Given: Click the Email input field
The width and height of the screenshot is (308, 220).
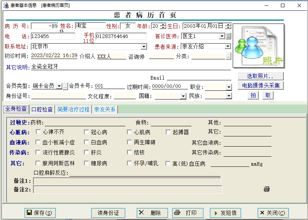Looking at the screenshot, I should tap(199, 77).
